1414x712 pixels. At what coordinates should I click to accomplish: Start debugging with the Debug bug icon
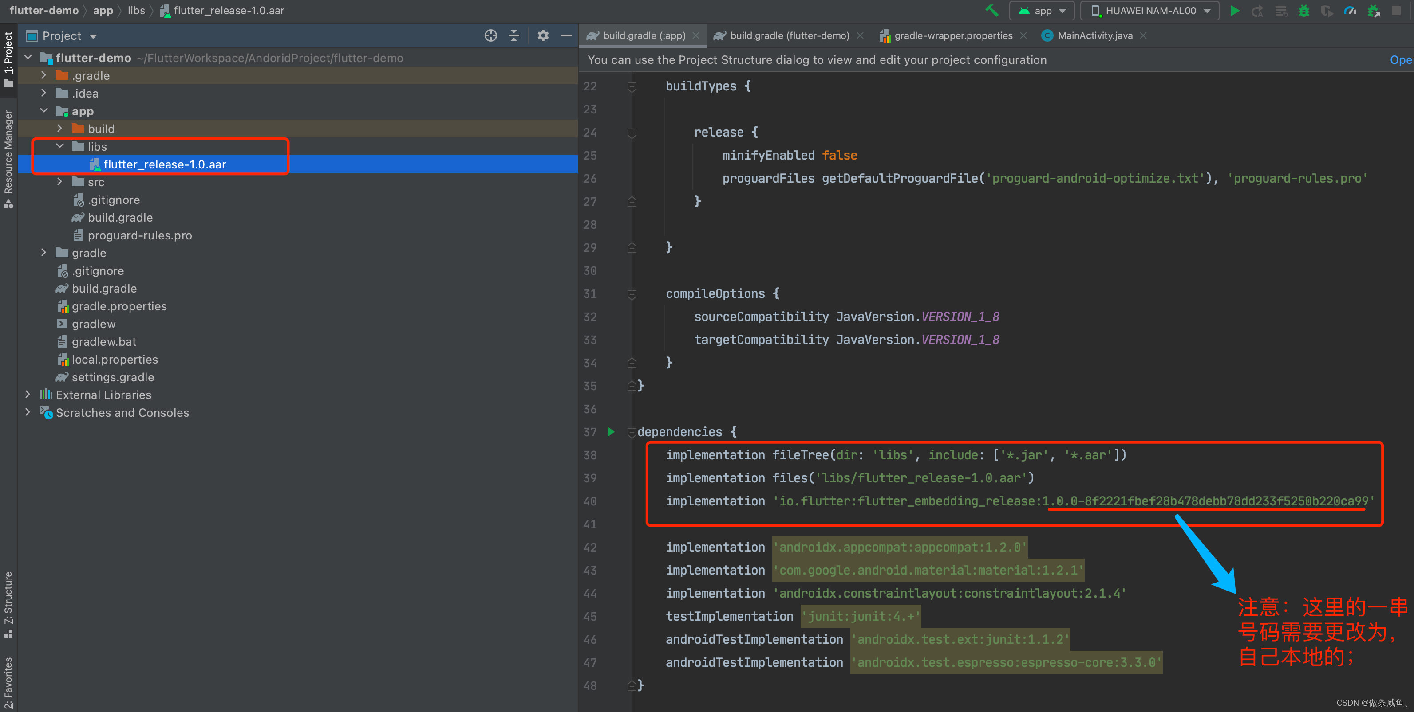coord(1303,10)
